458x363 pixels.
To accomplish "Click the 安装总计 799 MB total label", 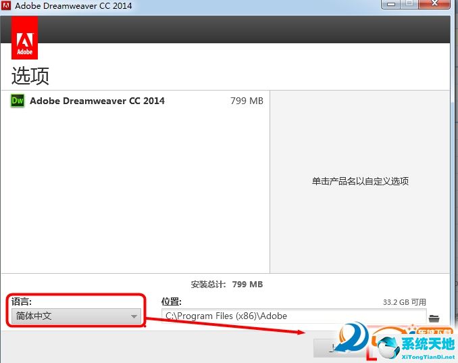I will [x=227, y=285].
